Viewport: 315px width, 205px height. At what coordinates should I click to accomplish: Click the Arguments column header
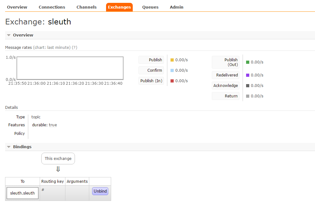77,181
